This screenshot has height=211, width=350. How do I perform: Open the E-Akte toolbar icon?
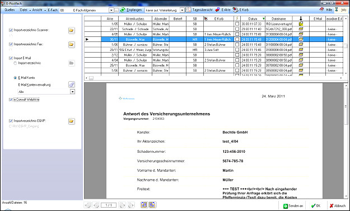(x=217, y=10)
